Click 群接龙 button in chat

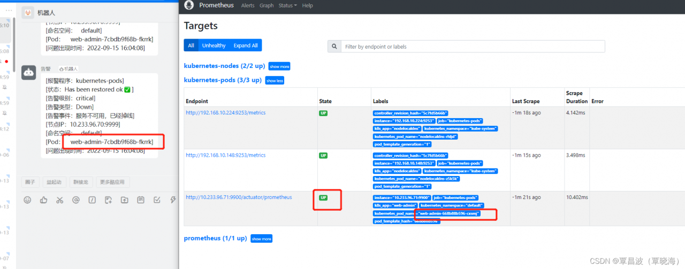81,182
